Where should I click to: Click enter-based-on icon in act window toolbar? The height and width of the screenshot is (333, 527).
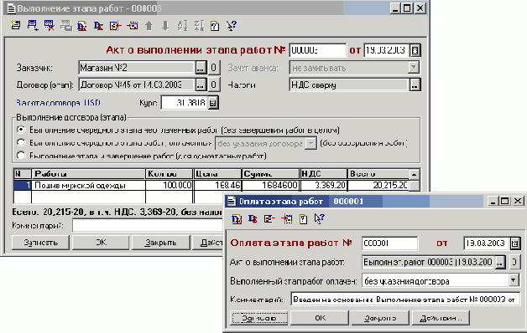(115, 26)
